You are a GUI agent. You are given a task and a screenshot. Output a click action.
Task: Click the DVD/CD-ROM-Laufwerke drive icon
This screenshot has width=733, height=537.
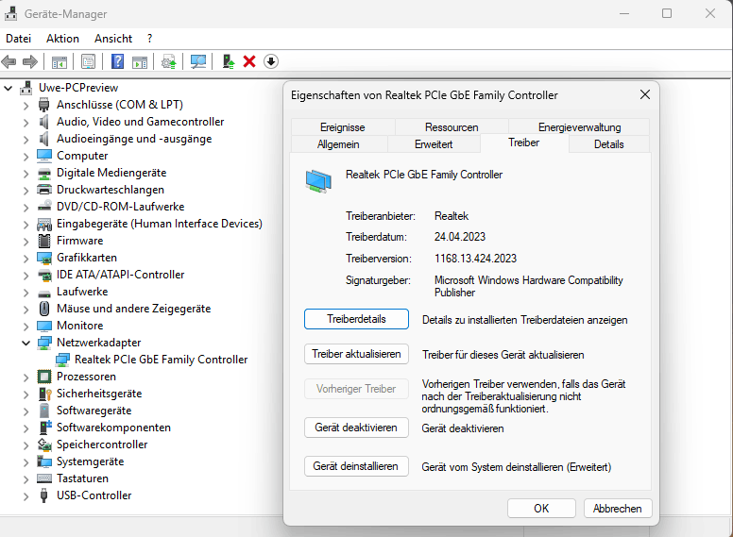tap(44, 206)
